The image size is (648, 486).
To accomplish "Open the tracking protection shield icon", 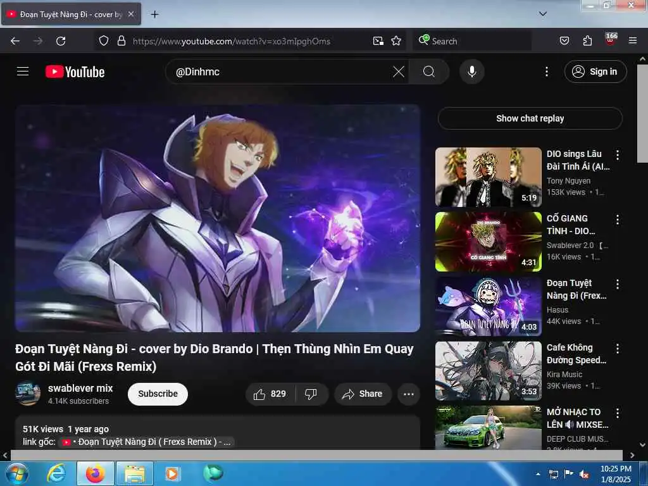I will (x=104, y=41).
